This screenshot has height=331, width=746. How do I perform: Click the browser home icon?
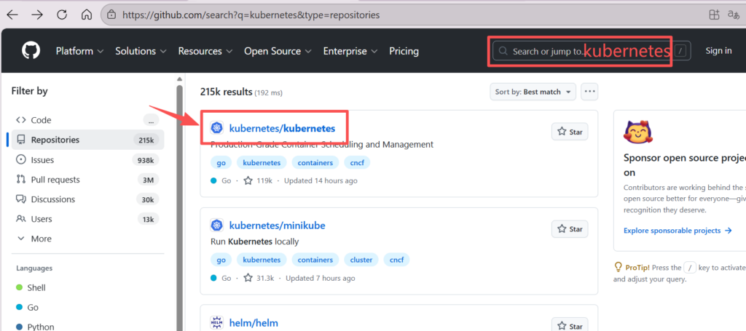(87, 15)
